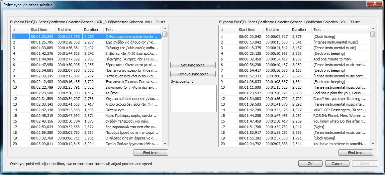Viewport: 385px width, 175px height.
Task: Click the Duration column header in the left list
Action: pos(93,30)
